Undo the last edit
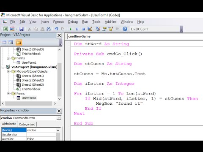 57,29
